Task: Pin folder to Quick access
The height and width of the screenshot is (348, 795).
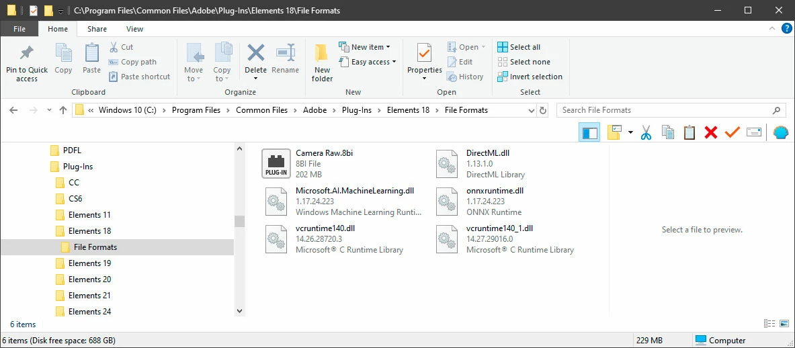Action: tap(26, 64)
